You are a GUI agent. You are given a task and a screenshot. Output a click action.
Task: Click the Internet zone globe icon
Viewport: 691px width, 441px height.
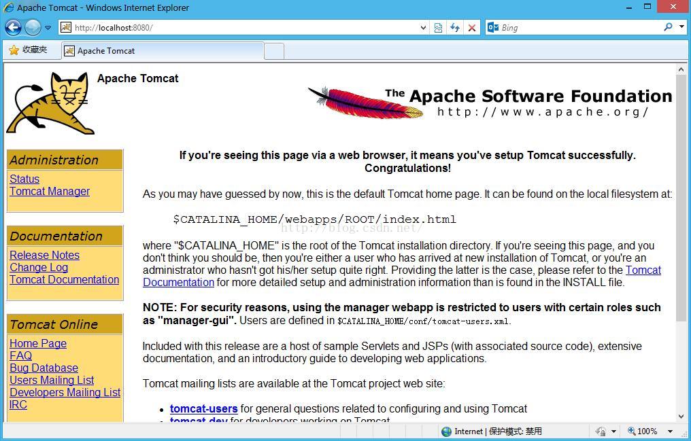pyautogui.click(x=446, y=431)
